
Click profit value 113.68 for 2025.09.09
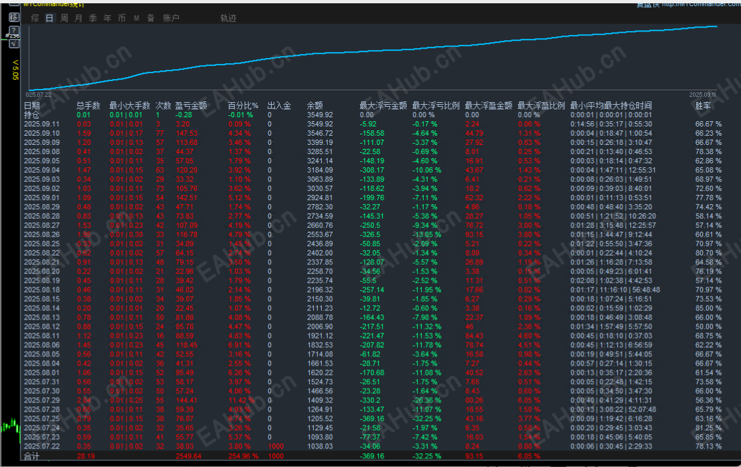(187, 142)
